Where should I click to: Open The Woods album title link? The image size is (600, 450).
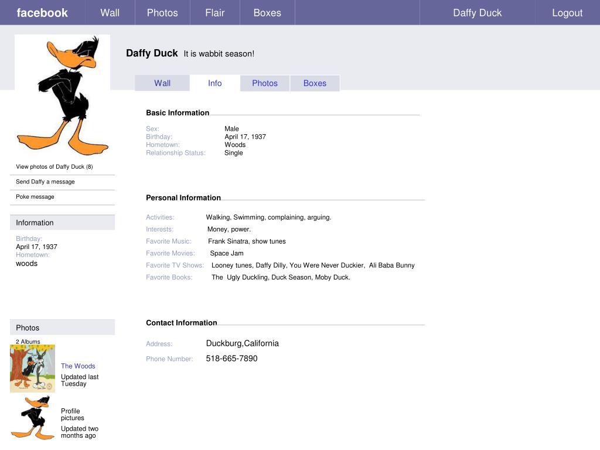78,366
